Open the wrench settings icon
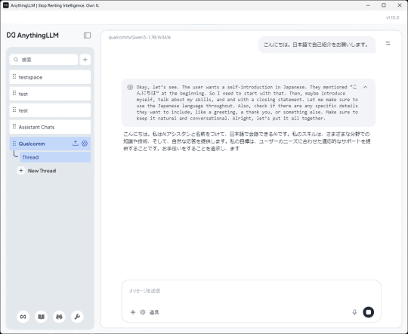The width and height of the screenshot is (408, 334). pyautogui.click(x=77, y=317)
